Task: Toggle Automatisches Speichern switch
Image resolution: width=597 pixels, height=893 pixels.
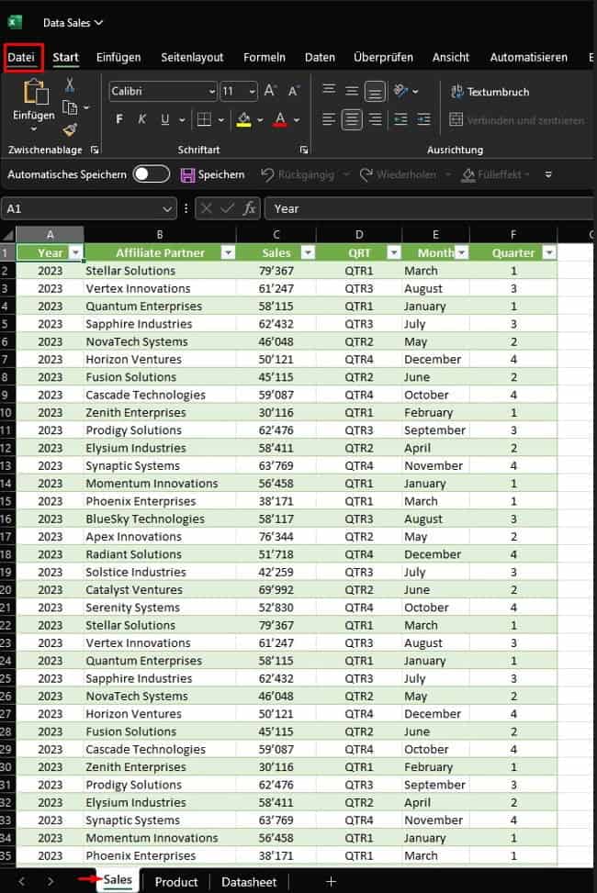Action: pos(152,174)
